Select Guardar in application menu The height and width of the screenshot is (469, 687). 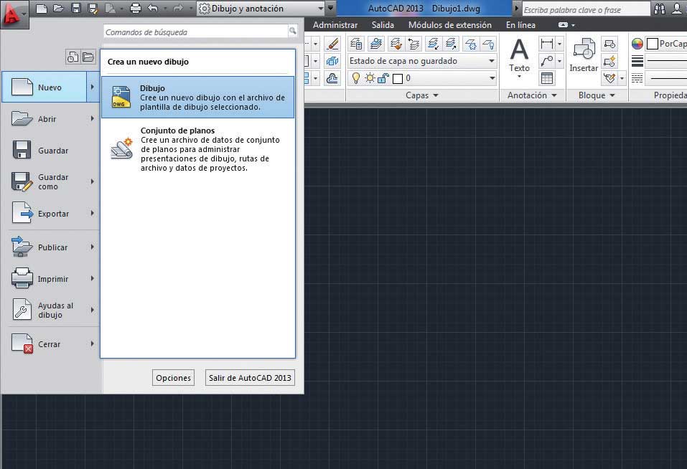point(51,151)
